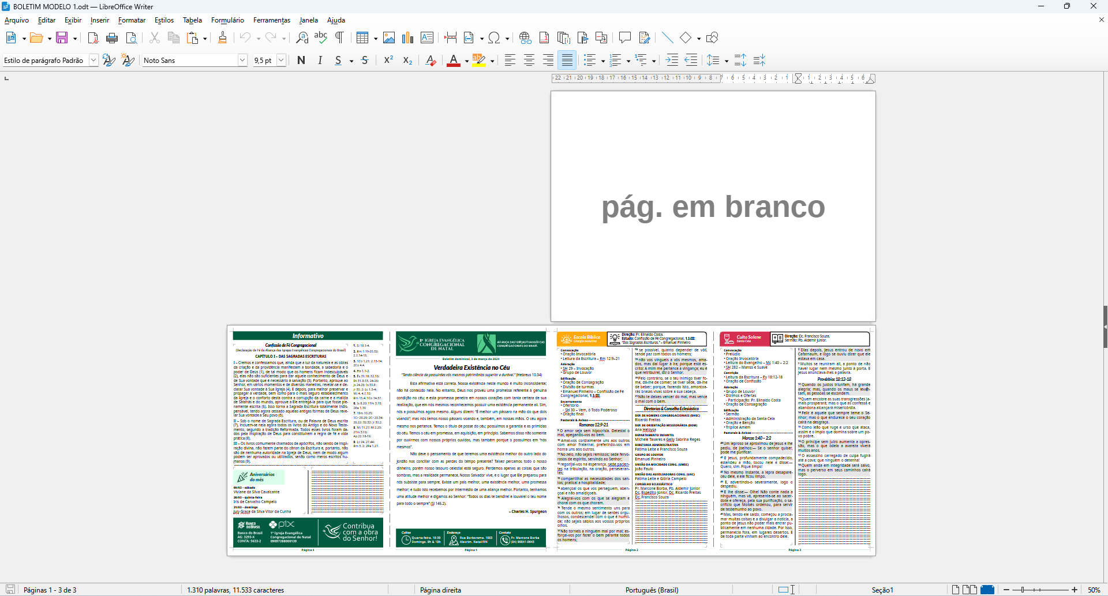Open the Inserir menu
This screenshot has height=596, width=1108.
click(100, 20)
